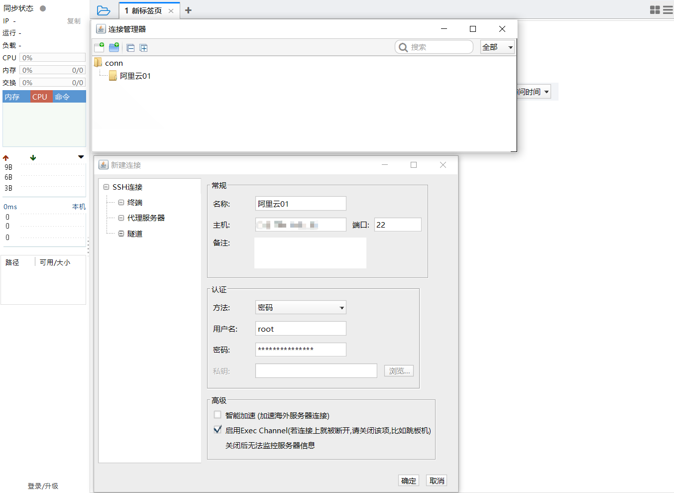Open the hamburger menu at top right

pos(668,10)
